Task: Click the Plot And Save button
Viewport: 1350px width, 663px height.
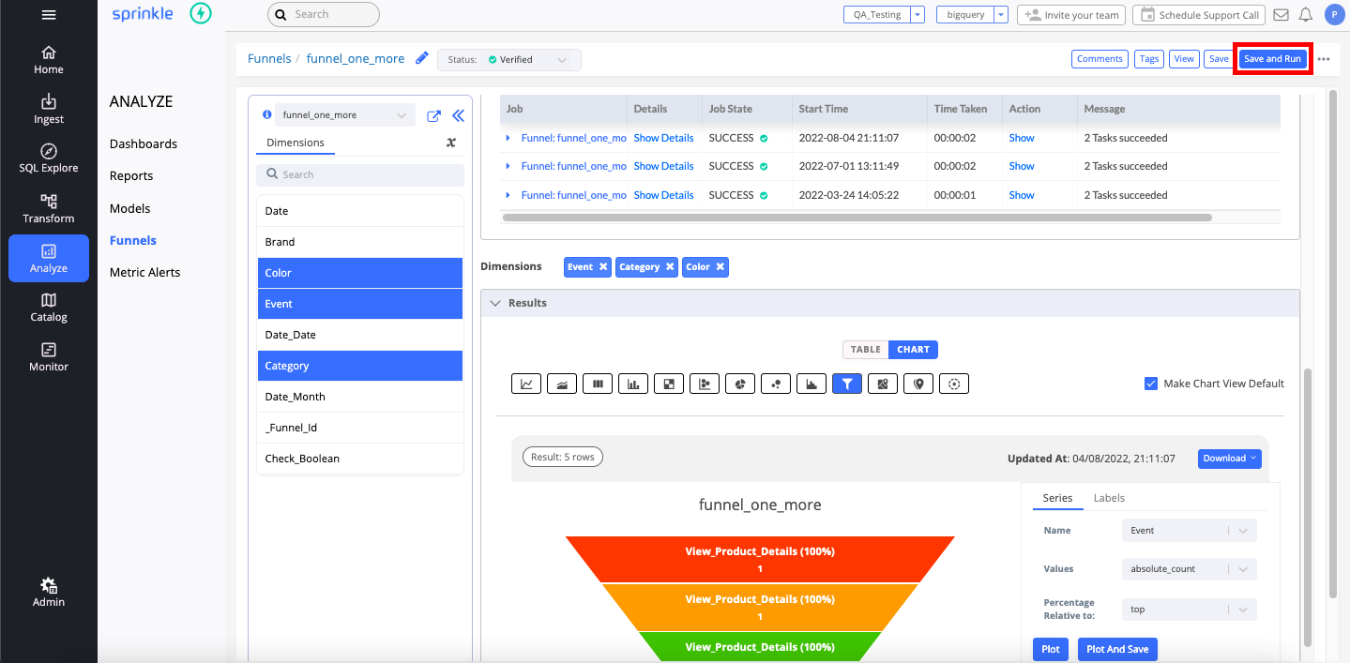Action: coord(1117,649)
